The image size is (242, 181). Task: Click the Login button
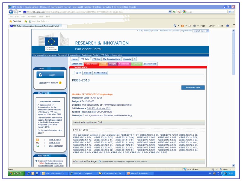[50, 75]
